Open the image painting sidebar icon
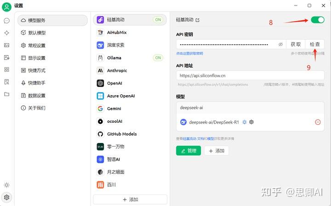Image resolution: width=331 pixels, height=206 pixels. [7, 45]
